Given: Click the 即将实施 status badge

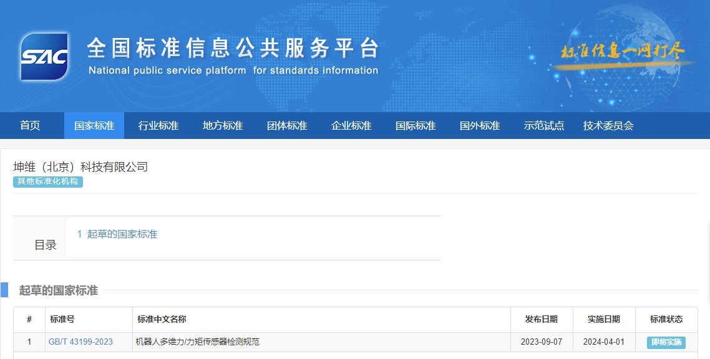Looking at the screenshot, I should 666,342.
